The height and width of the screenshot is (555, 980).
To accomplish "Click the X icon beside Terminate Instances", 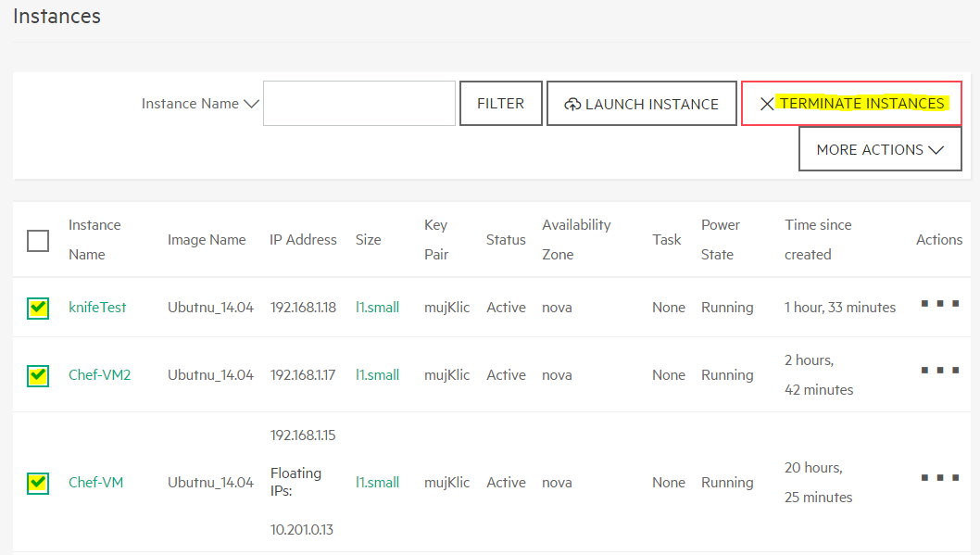I will click(767, 104).
